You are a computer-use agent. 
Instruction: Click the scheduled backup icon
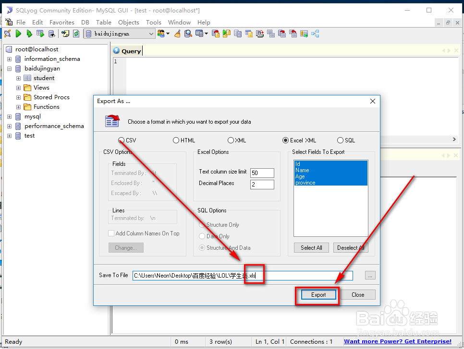coord(260,34)
